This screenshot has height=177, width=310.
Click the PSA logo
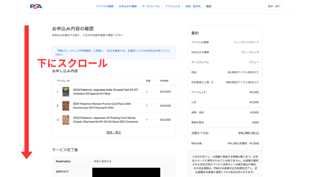click(x=36, y=6)
